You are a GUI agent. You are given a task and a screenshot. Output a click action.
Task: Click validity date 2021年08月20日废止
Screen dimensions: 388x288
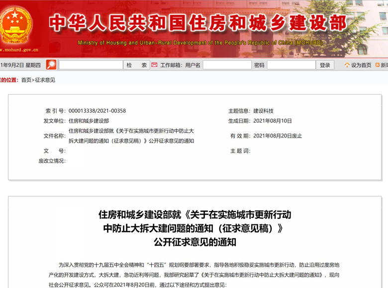[278, 136]
